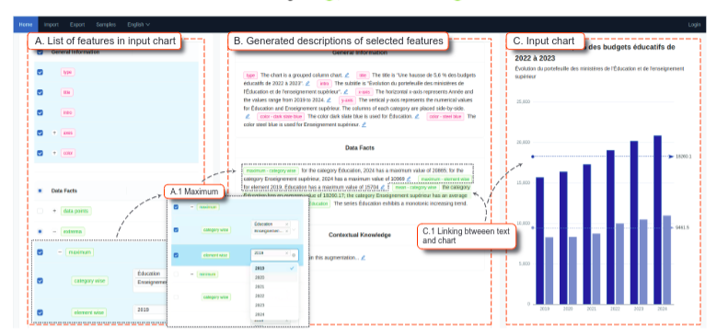Open the English language dropdown
This screenshot has height=336, width=717.
[139, 25]
